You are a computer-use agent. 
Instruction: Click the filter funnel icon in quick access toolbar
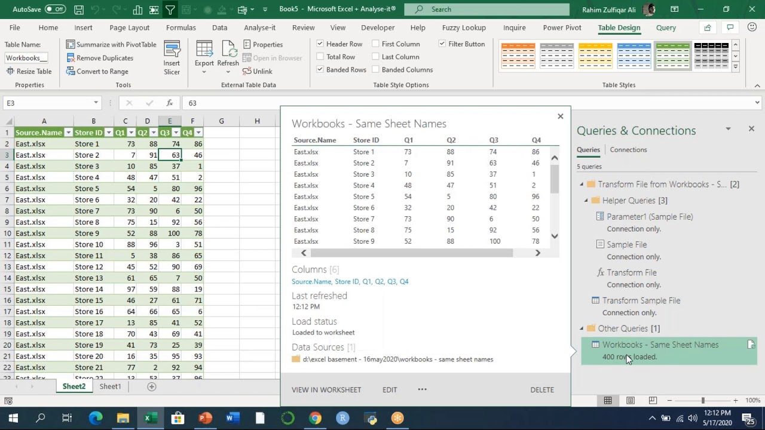point(170,10)
